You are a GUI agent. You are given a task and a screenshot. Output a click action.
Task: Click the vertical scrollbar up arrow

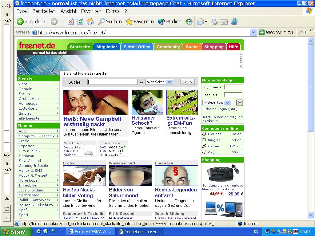310,41
